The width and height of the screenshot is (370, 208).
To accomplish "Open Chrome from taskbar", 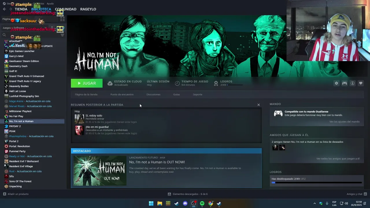I will (x=210, y=203).
